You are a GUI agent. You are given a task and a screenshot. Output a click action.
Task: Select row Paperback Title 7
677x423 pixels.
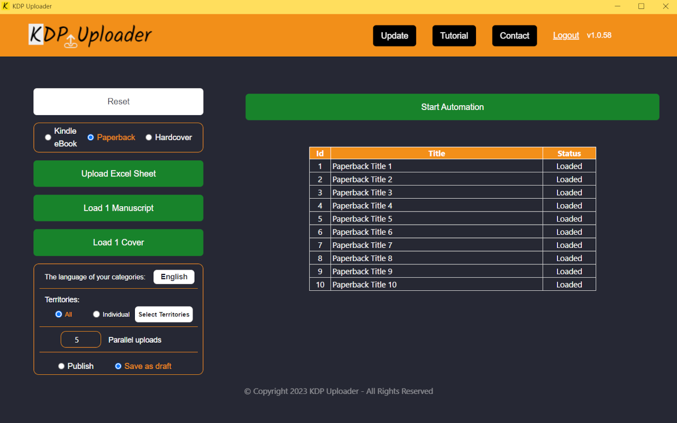point(453,245)
